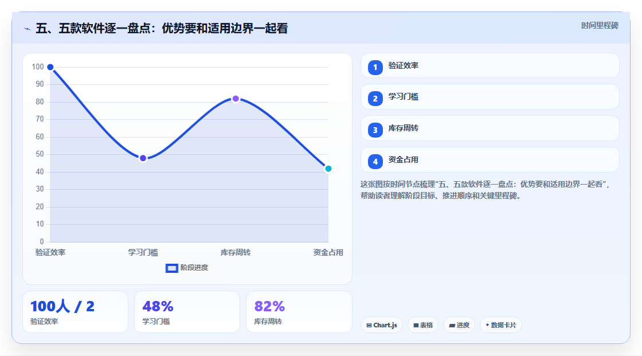
Task: Click the 资金占用 x-axis label
Action: coord(328,252)
